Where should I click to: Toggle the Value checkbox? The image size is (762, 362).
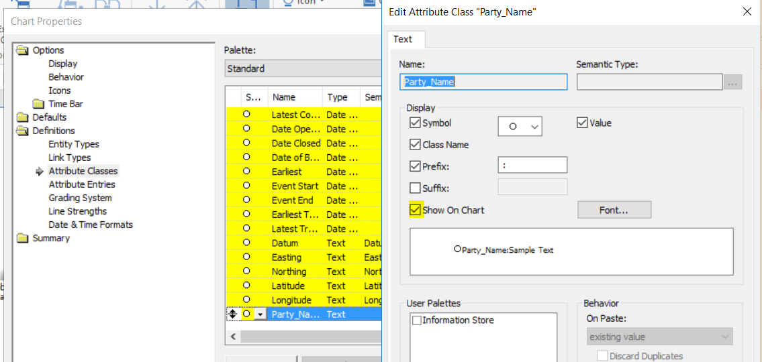tap(582, 123)
